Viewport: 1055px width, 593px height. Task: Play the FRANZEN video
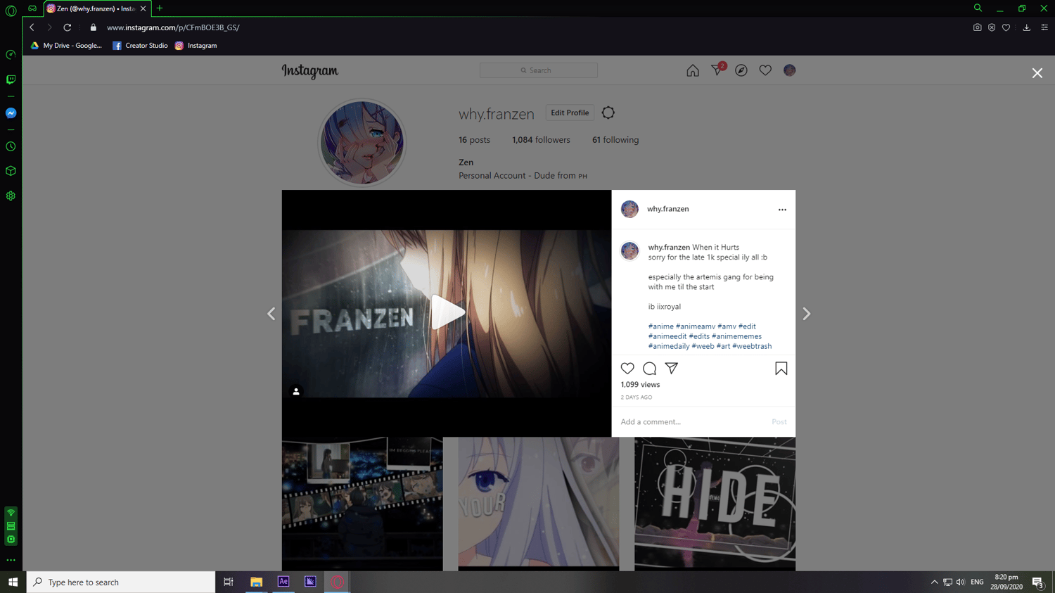pos(447,313)
